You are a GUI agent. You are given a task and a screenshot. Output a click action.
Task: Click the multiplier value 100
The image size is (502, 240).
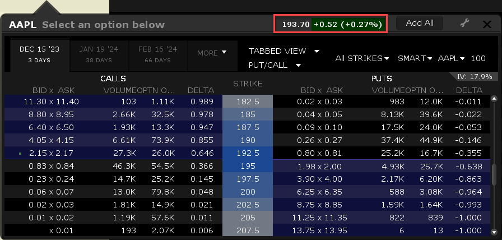(478, 59)
